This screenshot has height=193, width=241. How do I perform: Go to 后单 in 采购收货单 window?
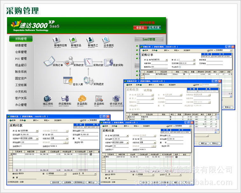point(139,85)
